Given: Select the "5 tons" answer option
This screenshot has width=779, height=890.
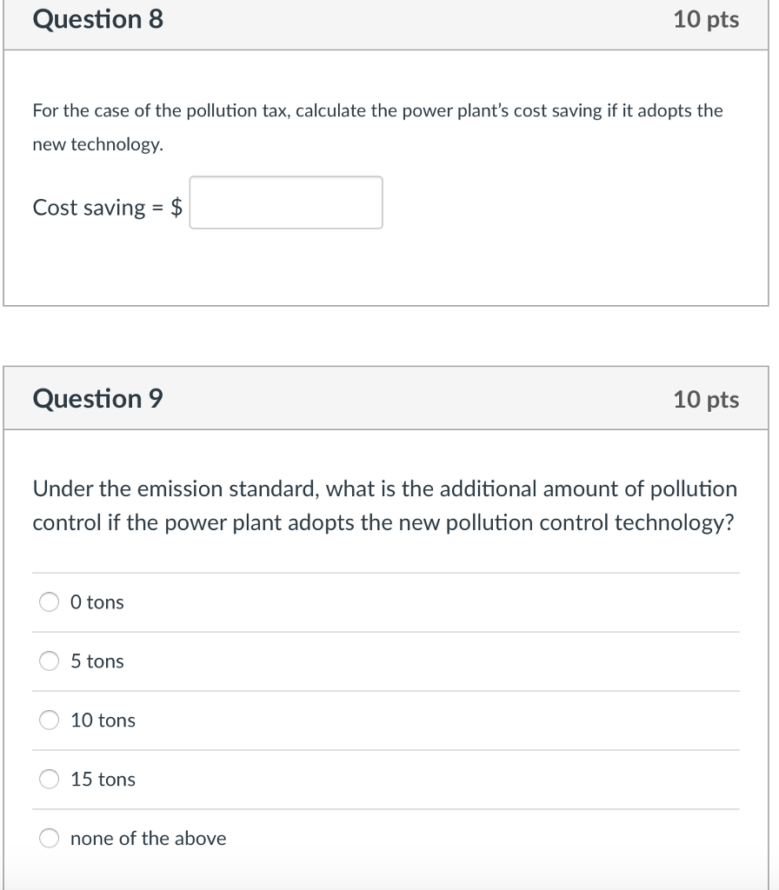Looking at the screenshot, I should tap(49, 661).
